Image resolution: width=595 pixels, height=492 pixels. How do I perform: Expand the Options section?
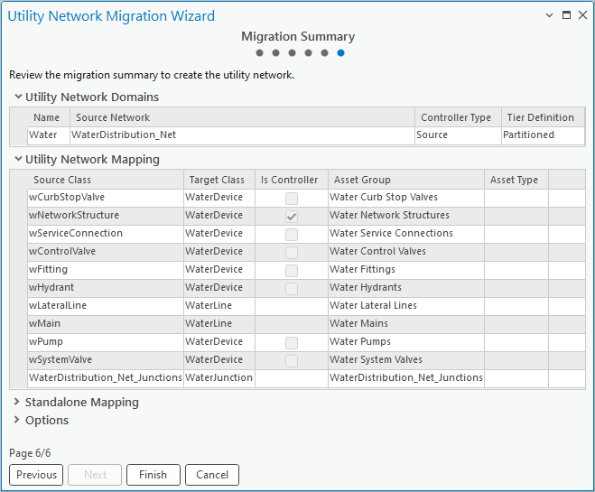[16, 421]
